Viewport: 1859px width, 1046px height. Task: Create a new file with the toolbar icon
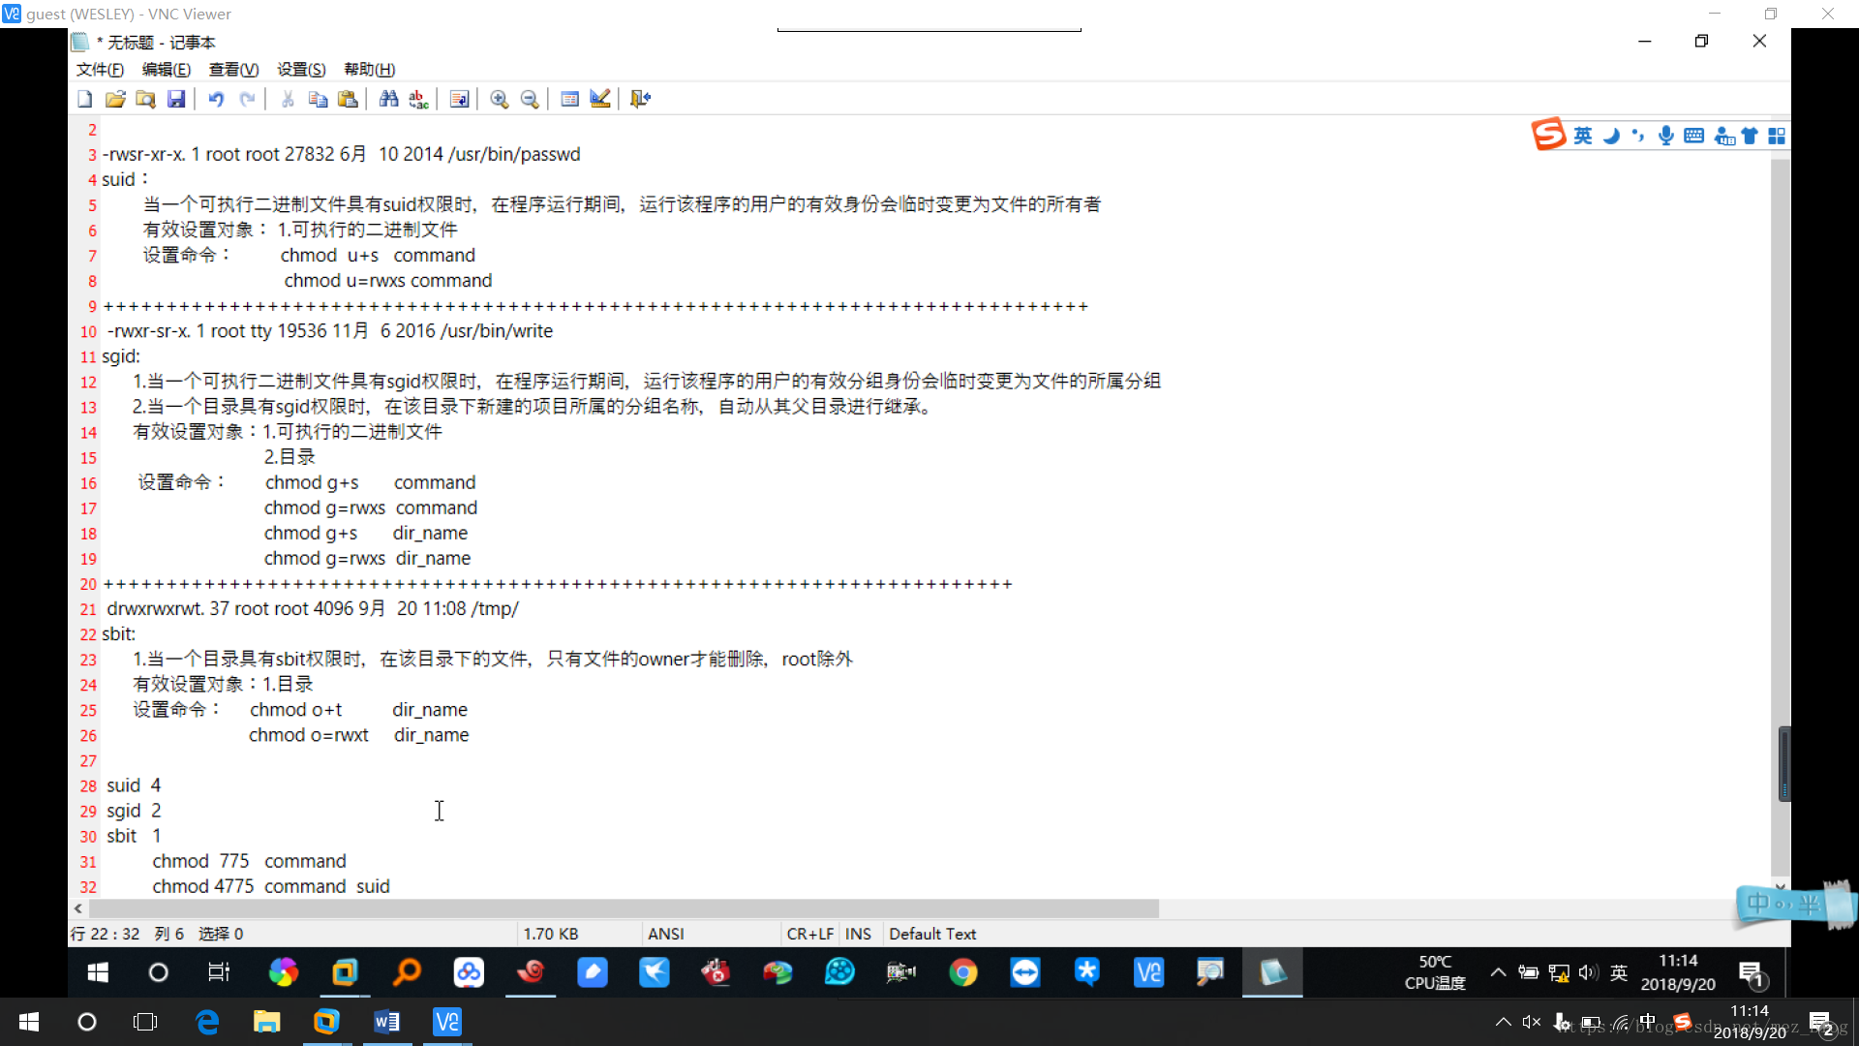(85, 99)
